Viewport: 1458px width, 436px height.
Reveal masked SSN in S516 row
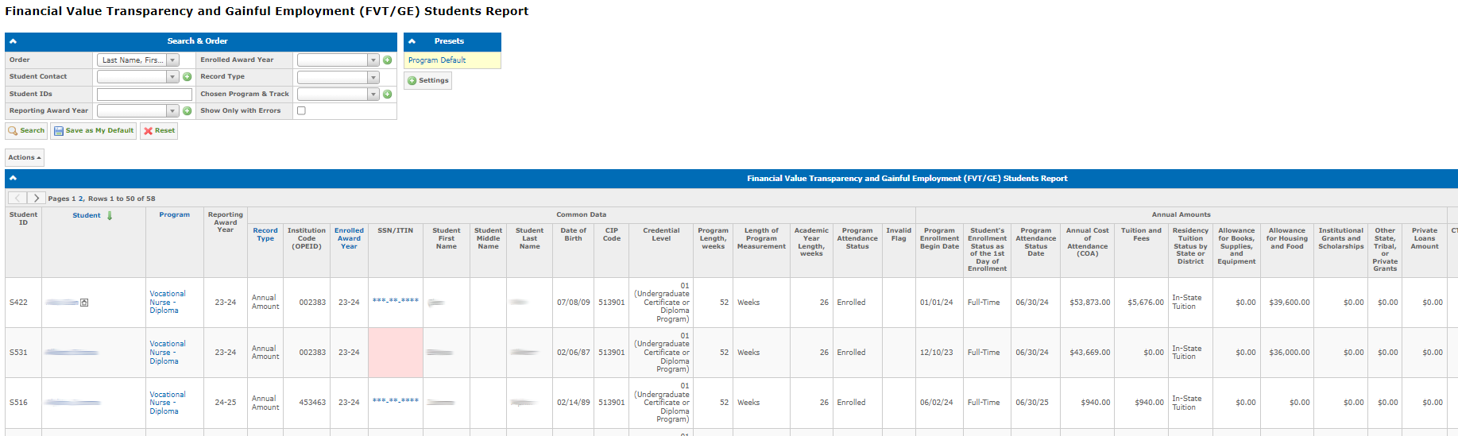(396, 402)
